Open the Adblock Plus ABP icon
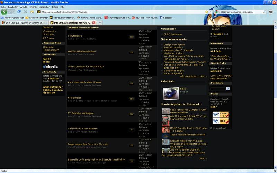 click(x=270, y=12)
